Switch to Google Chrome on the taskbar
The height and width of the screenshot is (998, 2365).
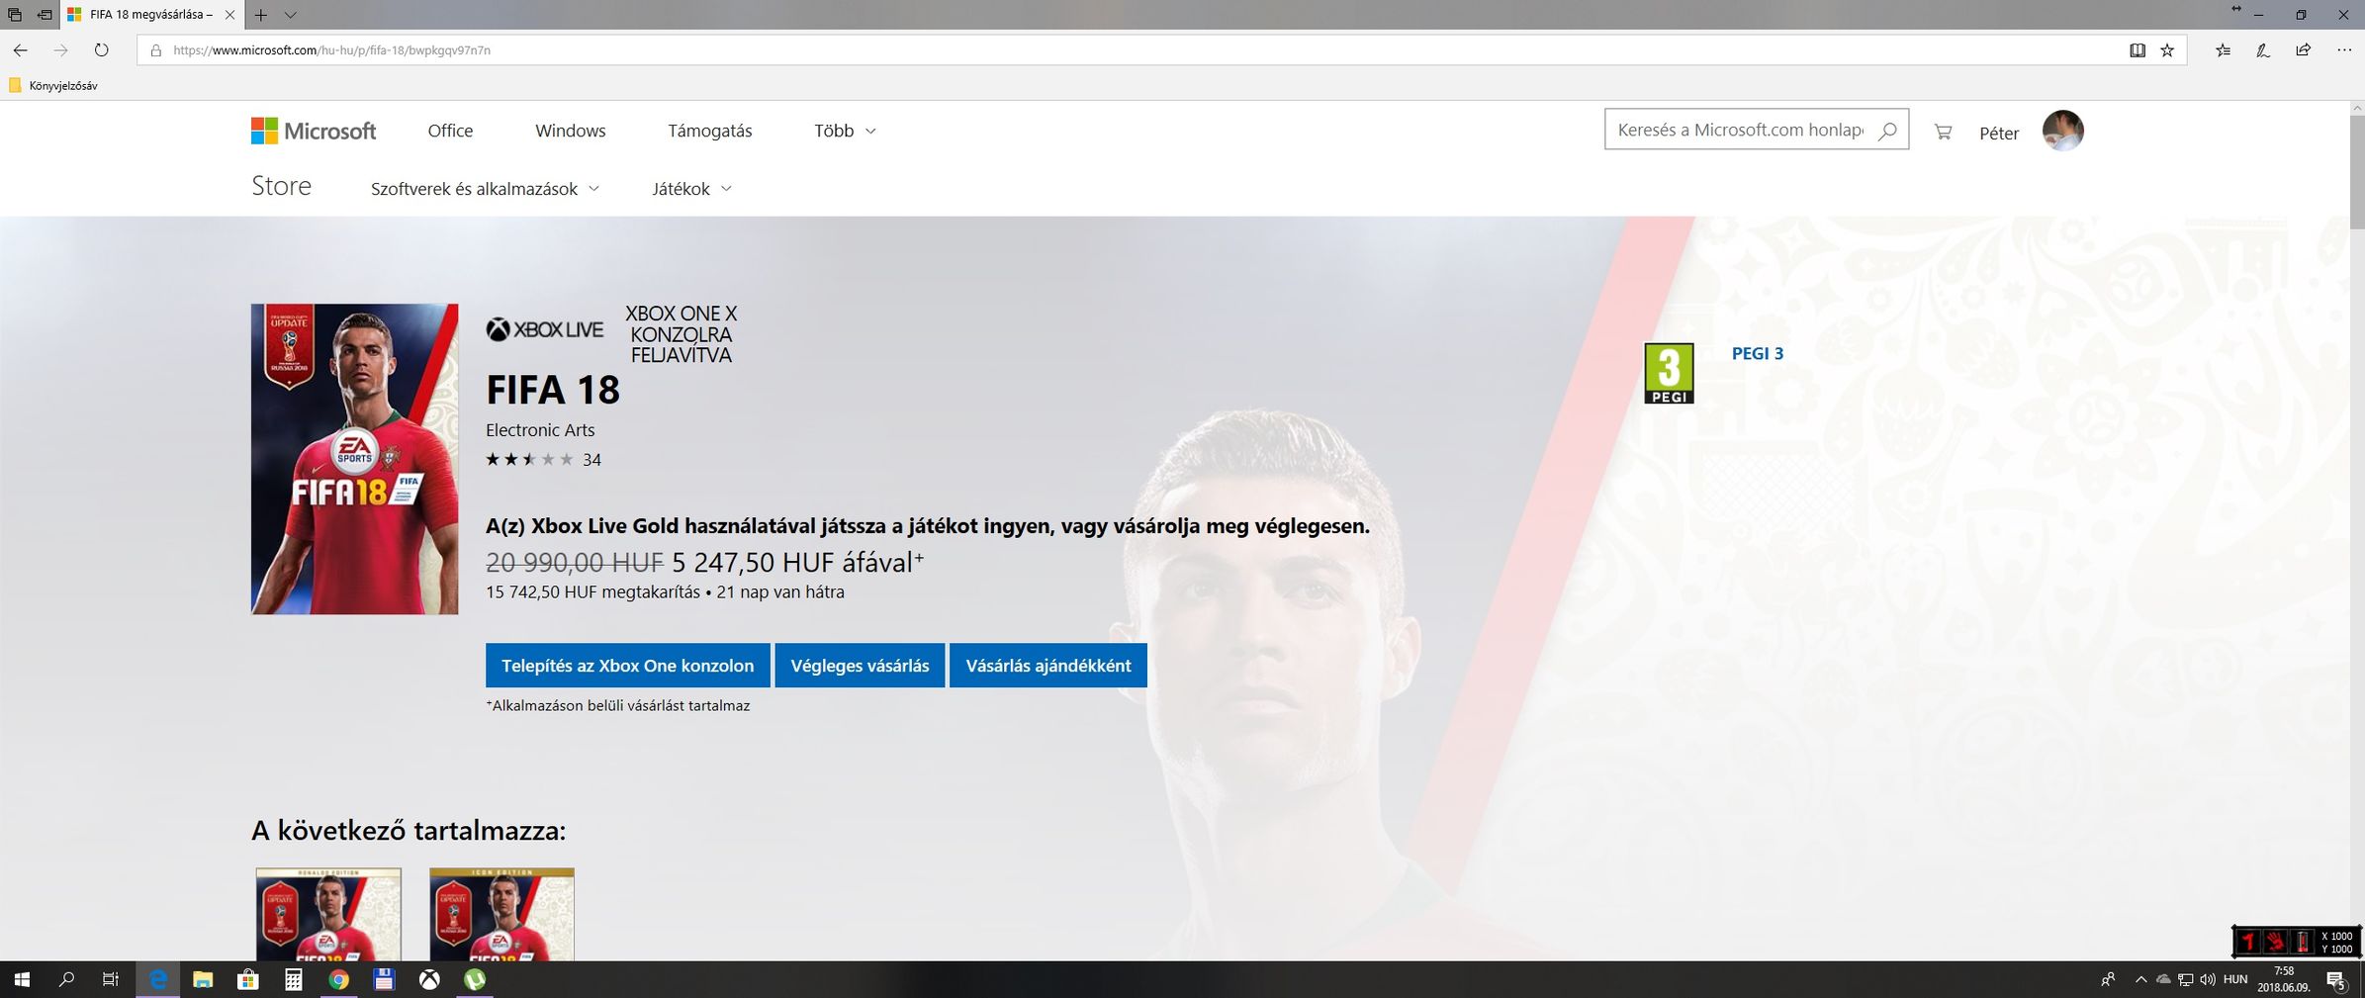point(338,979)
